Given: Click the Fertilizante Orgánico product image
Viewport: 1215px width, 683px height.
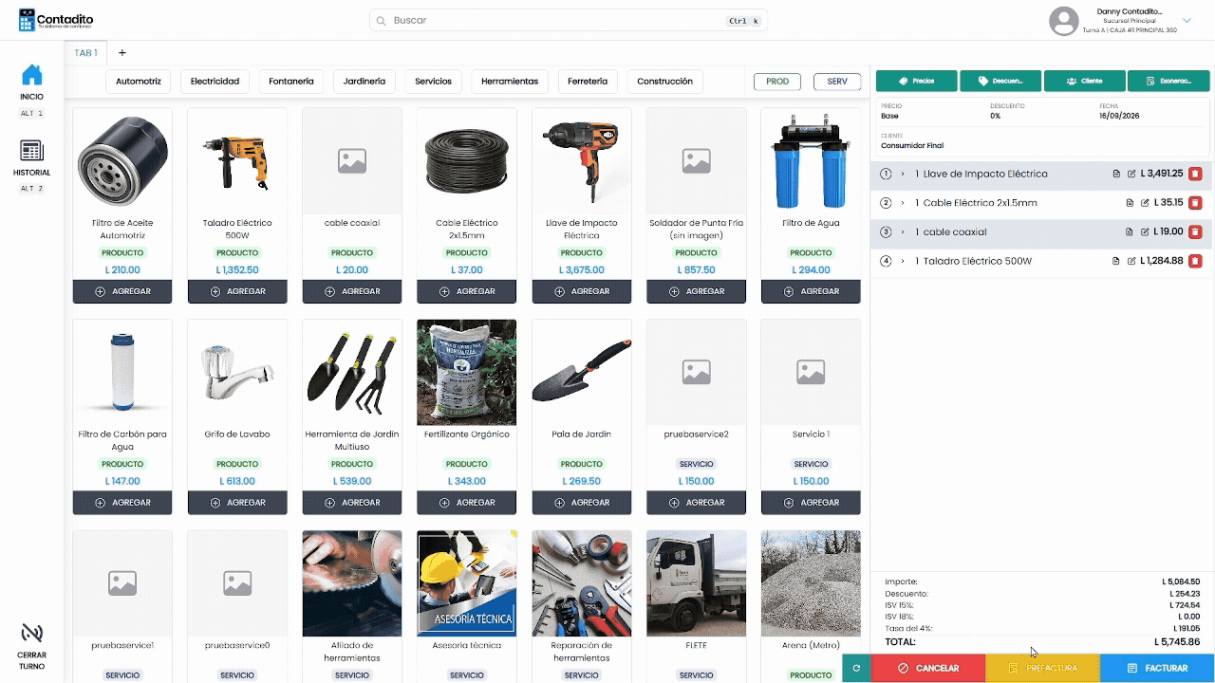Looking at the screenshot, I should pos(467,372).
